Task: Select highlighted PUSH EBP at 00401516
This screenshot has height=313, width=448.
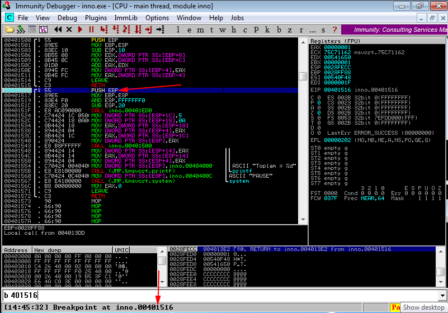Action: tap(150, 90)
